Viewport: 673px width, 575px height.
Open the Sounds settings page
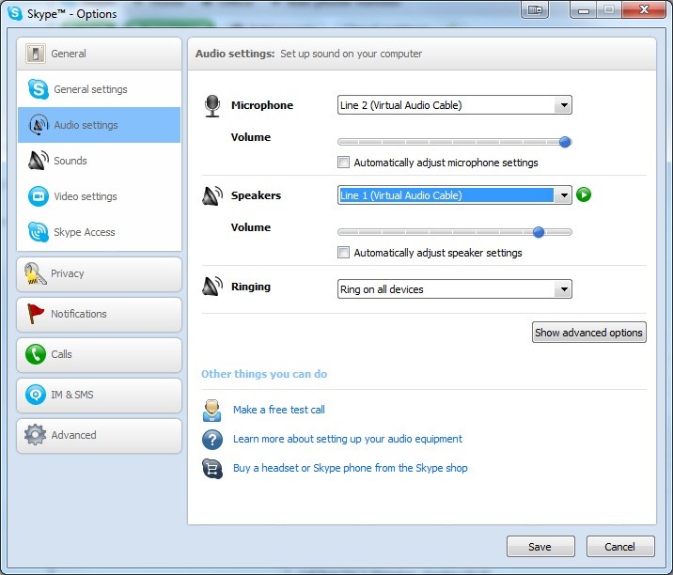(99, 161)
